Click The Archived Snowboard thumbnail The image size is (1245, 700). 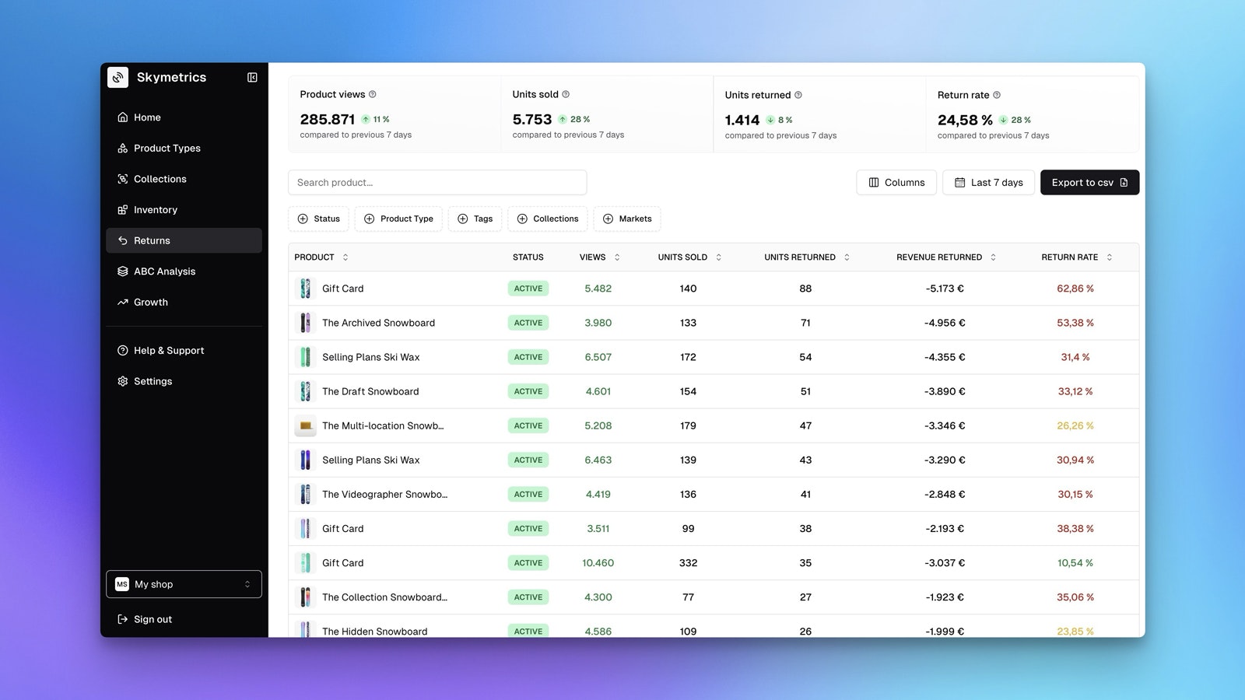[x=305, y=323]
